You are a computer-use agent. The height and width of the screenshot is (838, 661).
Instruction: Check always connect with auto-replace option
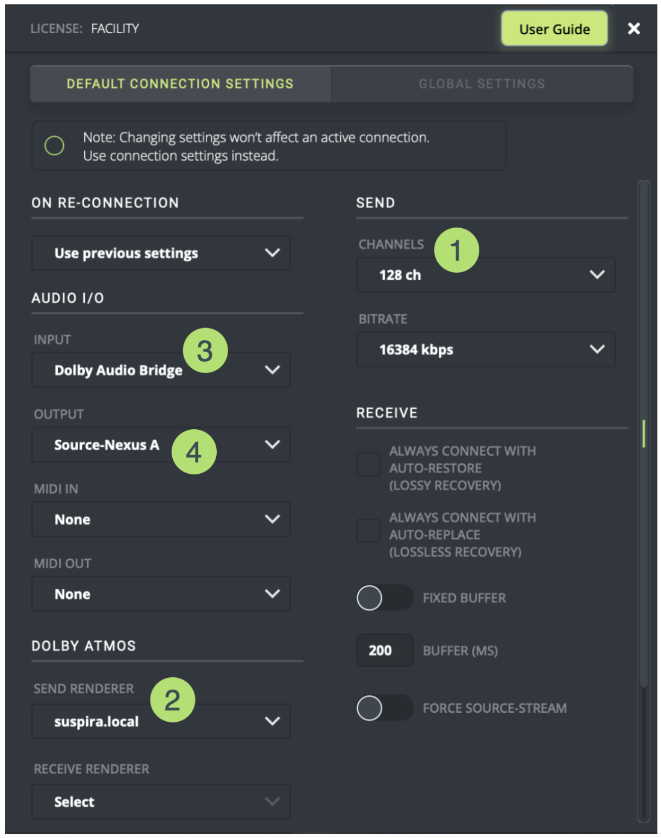pos(368,531)
